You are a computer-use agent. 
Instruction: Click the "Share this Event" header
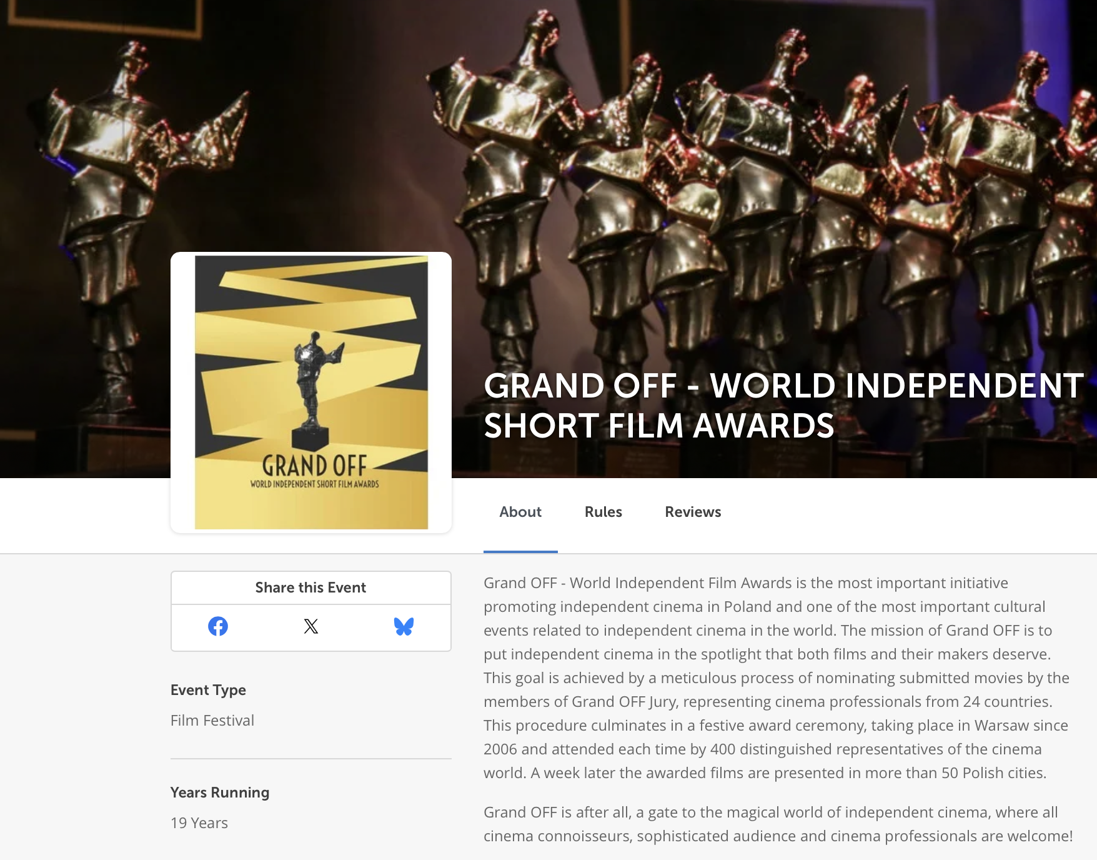pyautogui.click(x=310, y=587)
